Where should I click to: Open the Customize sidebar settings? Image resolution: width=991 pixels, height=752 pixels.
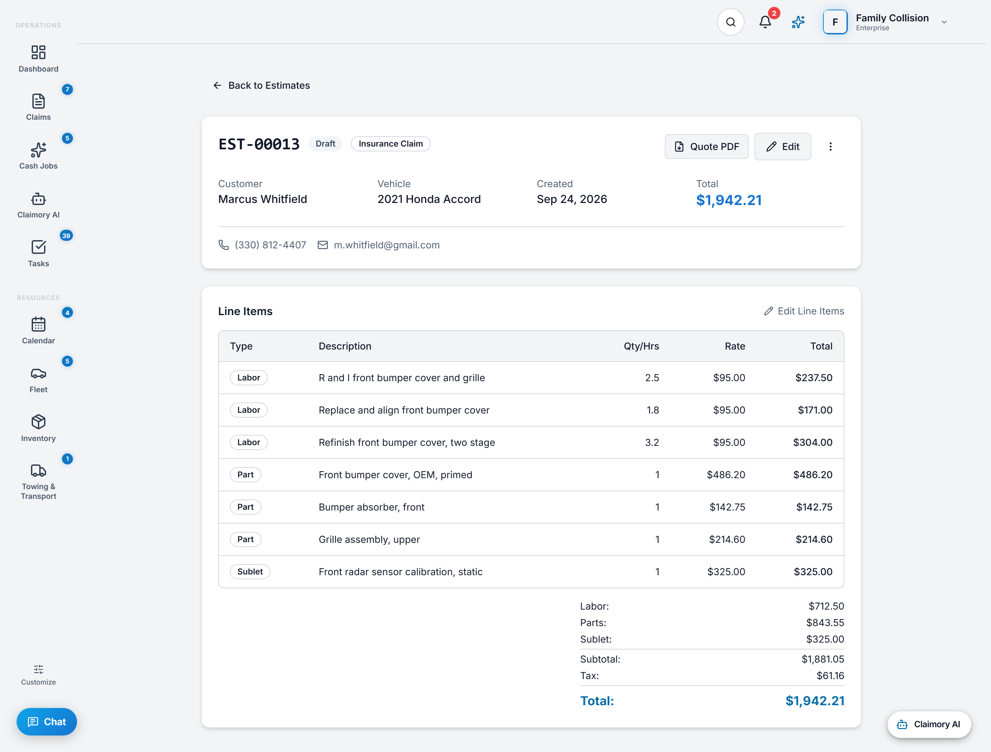[38, 675]
